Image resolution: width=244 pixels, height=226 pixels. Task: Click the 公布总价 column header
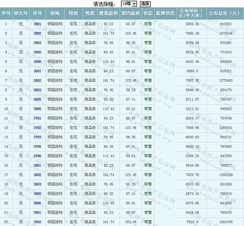(224, 13)
